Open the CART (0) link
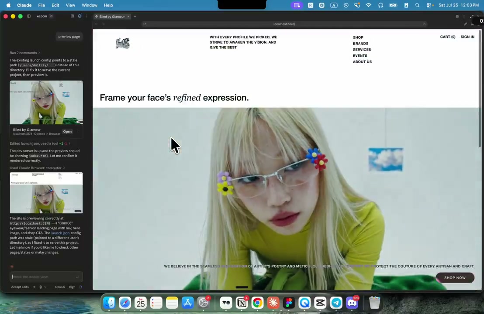Image resolution: width=484 pixels, height=314 pixels. point(448,37)
